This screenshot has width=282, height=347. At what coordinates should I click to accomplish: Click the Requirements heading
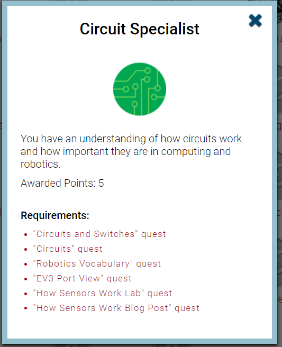pos(55,215)
